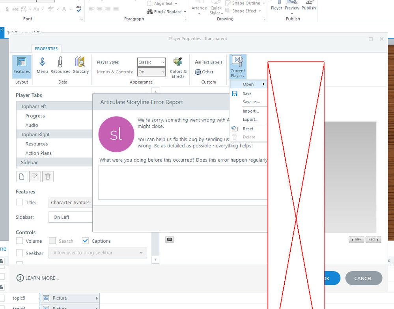Toggle the Search checkbox
Screen dimensions: 394x309
52,241
